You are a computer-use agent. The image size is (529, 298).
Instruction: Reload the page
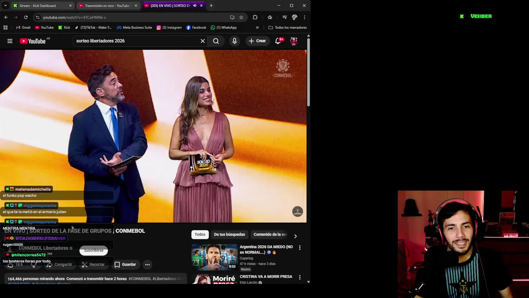26,17
